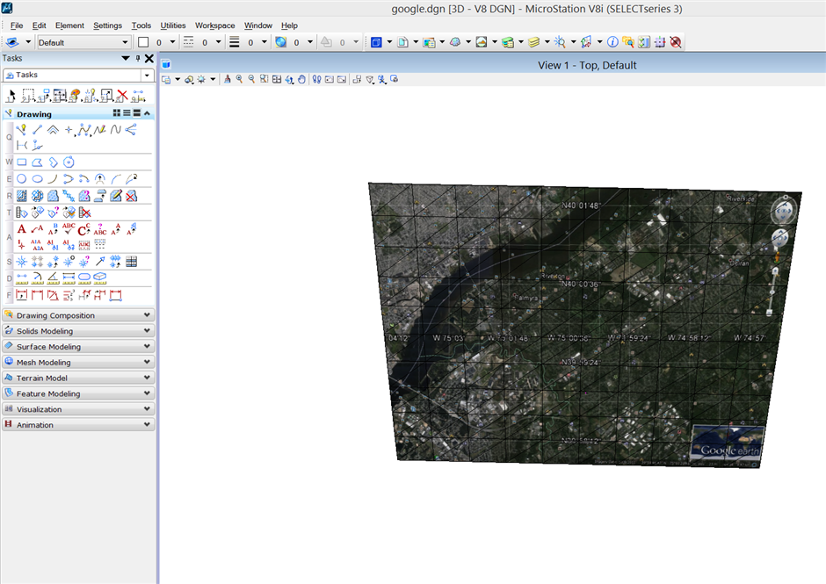
Task: Click the Pan View hand icon
Action: pos(302,79)
